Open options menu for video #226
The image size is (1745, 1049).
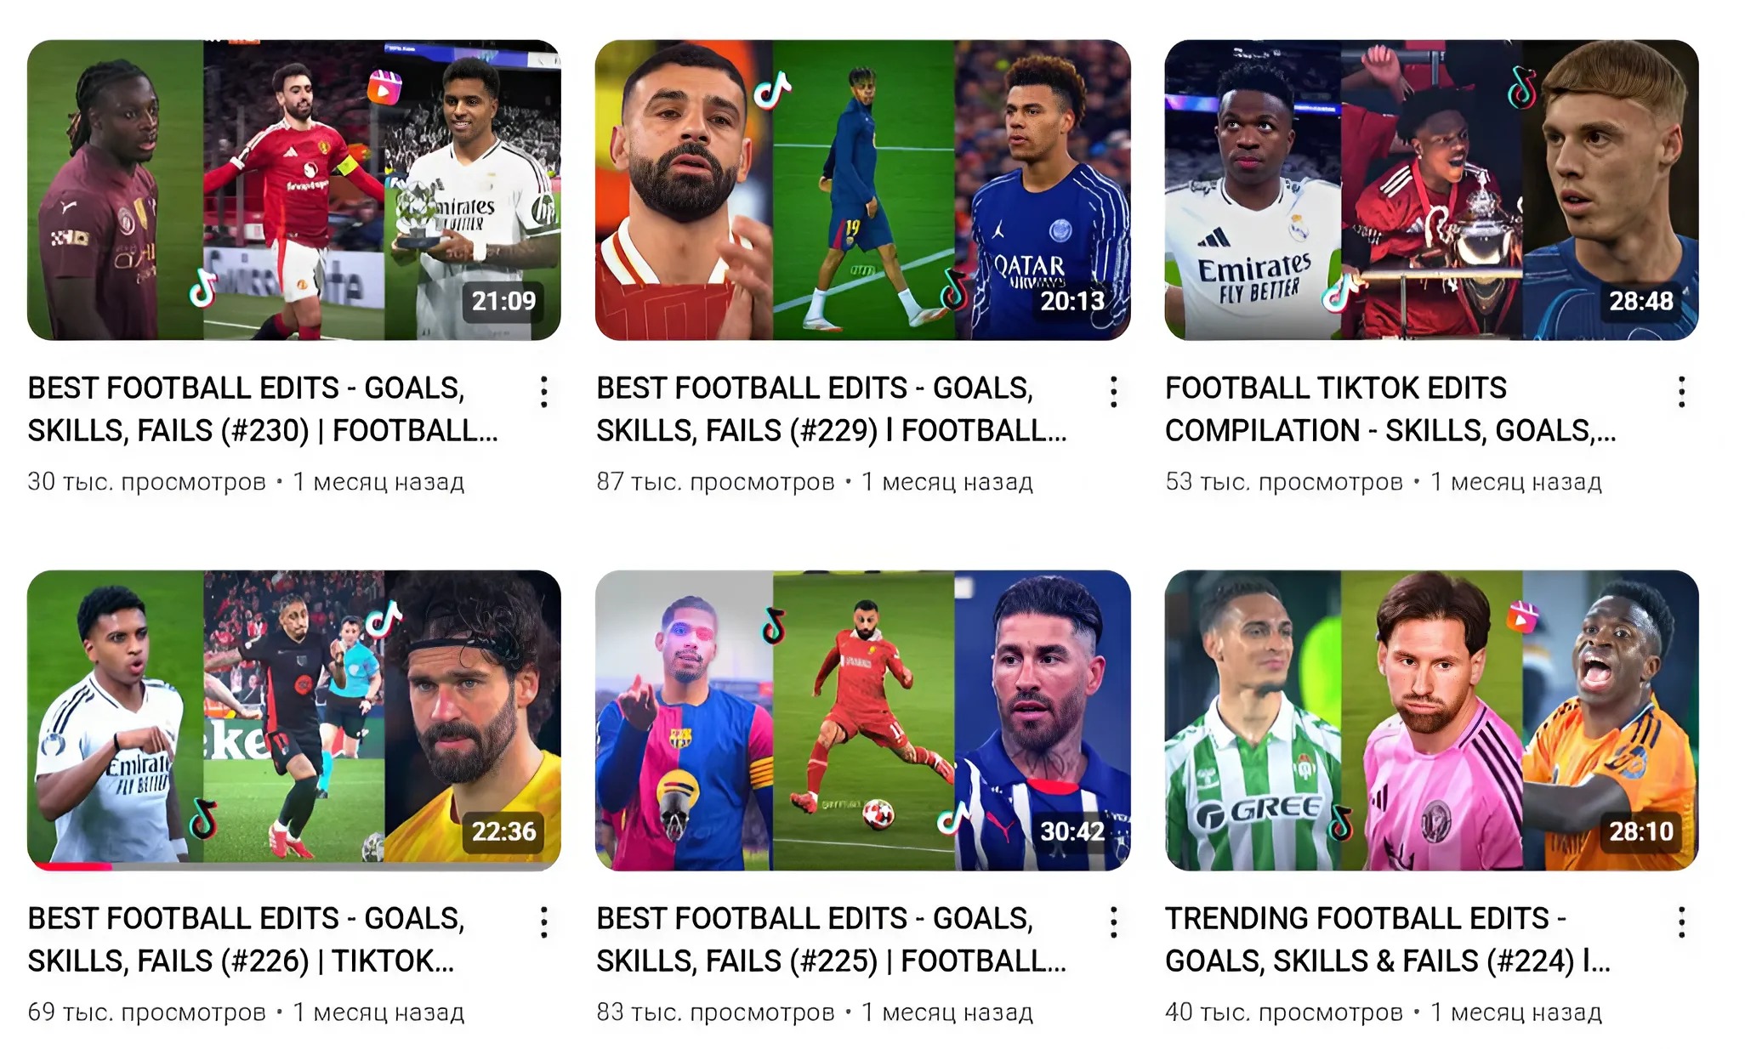tap(544, 922)
